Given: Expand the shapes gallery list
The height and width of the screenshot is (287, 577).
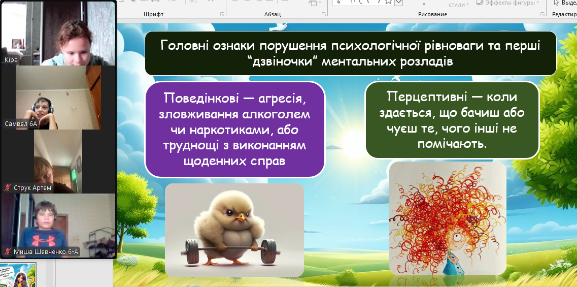Looking at the screenshot, I should point(398,3).
